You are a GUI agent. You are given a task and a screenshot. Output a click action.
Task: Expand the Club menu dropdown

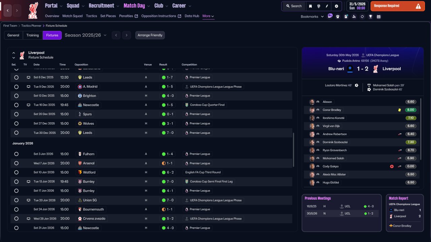click(167, 6)
